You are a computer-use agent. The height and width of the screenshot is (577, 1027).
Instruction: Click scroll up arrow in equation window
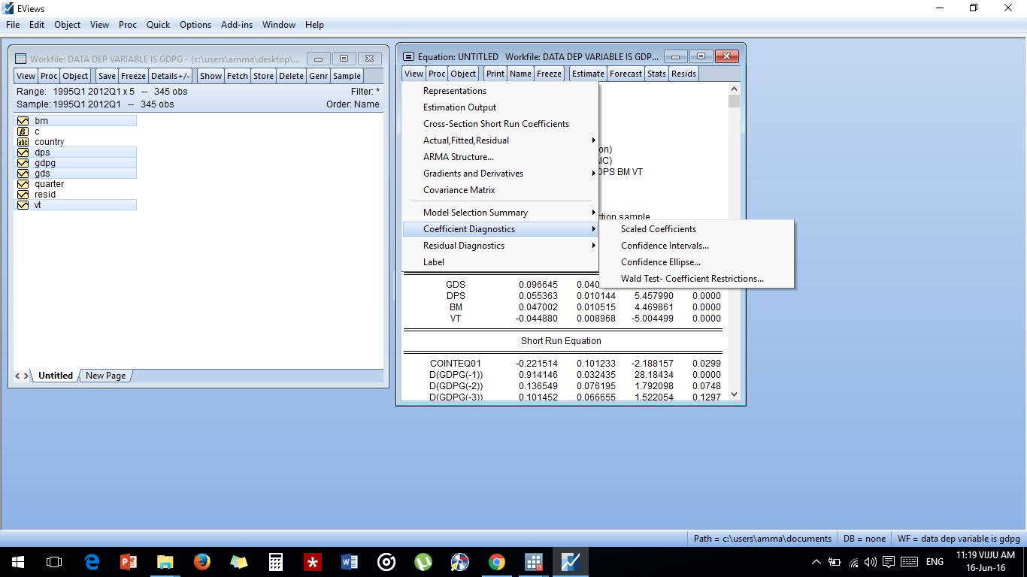point(734,89)
